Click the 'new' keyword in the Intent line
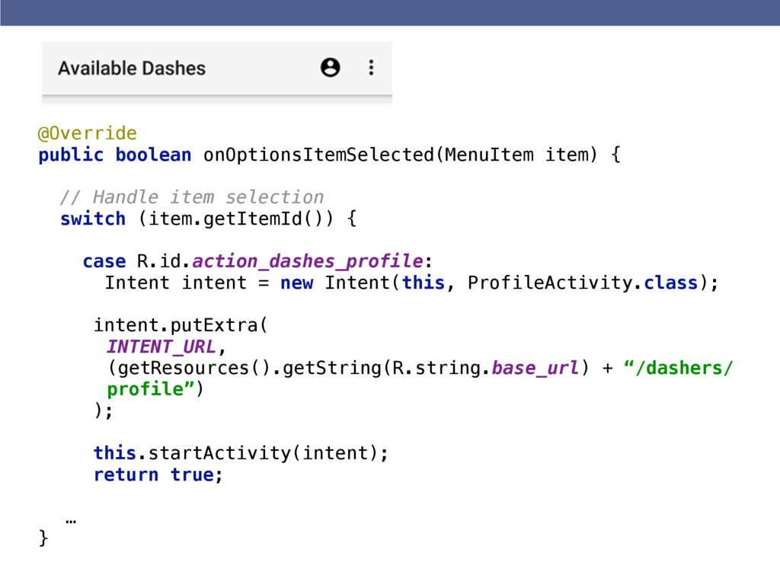The height and width of the screenshot is (585, 780). pos(297,283)
